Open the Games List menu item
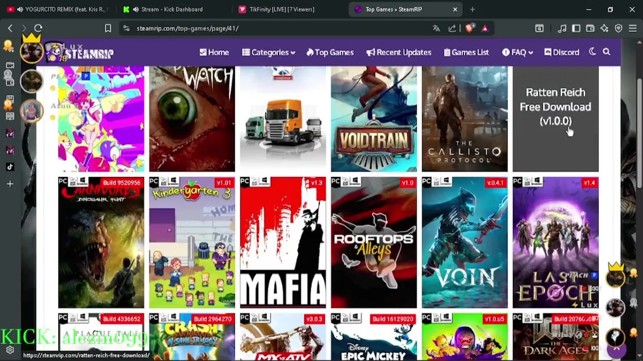643x361 pixels. (x=466, y=52)
